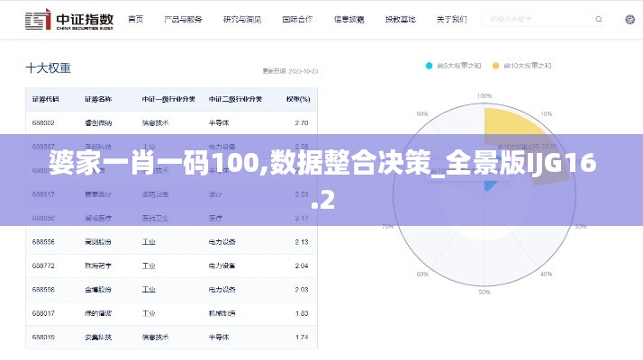Click 信息技术 in the 688002 row
This screenshot has height=360, width=643.
(155, 122)
